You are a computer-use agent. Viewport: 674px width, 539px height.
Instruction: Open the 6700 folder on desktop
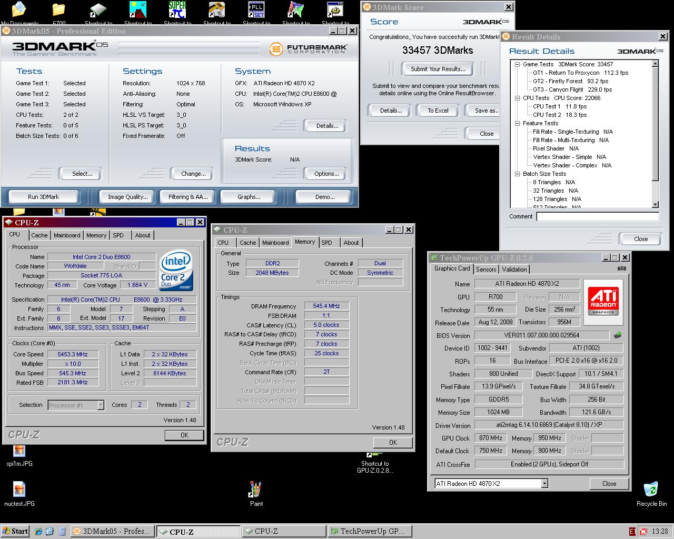(x=59, y=12)
